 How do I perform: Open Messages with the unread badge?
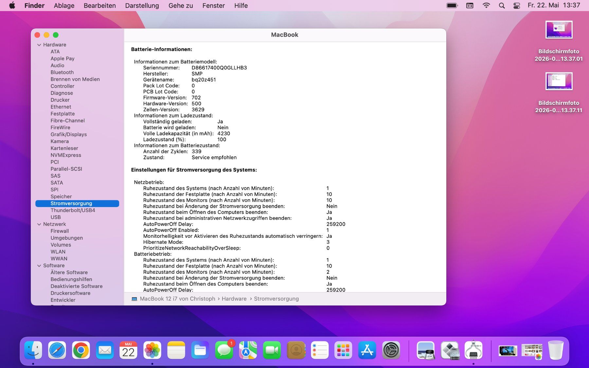pyautogui.click(x=224, y=350)
